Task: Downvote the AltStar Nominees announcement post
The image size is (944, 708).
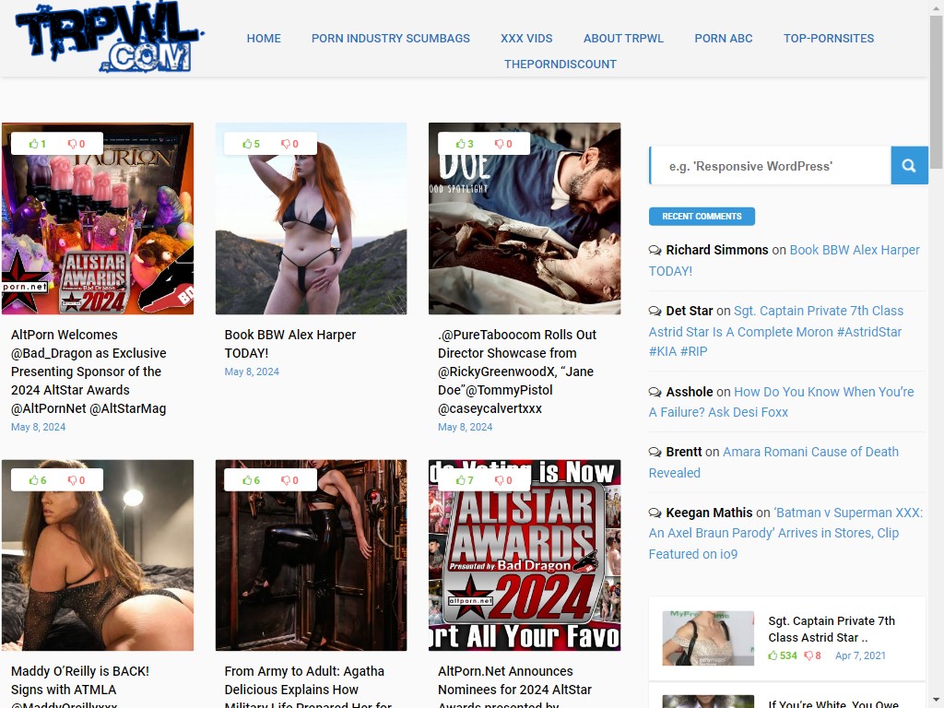Action: click(503, 480)
